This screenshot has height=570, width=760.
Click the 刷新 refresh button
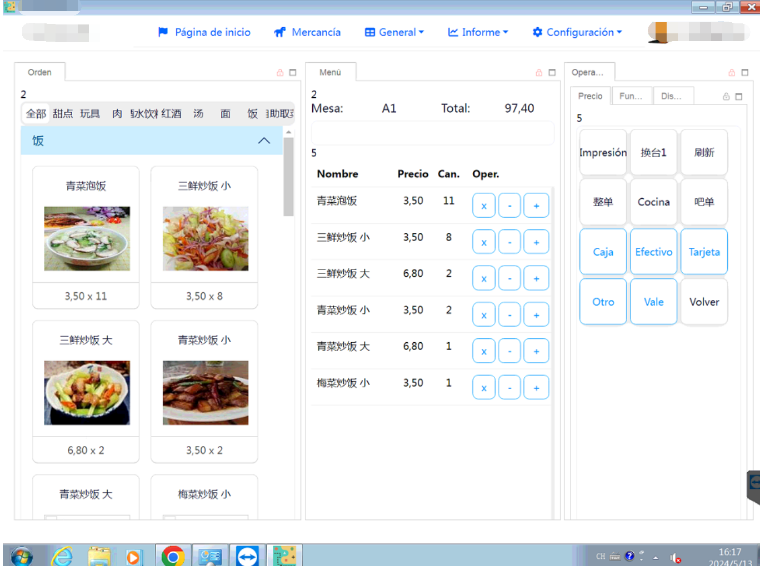pos(704,152)
